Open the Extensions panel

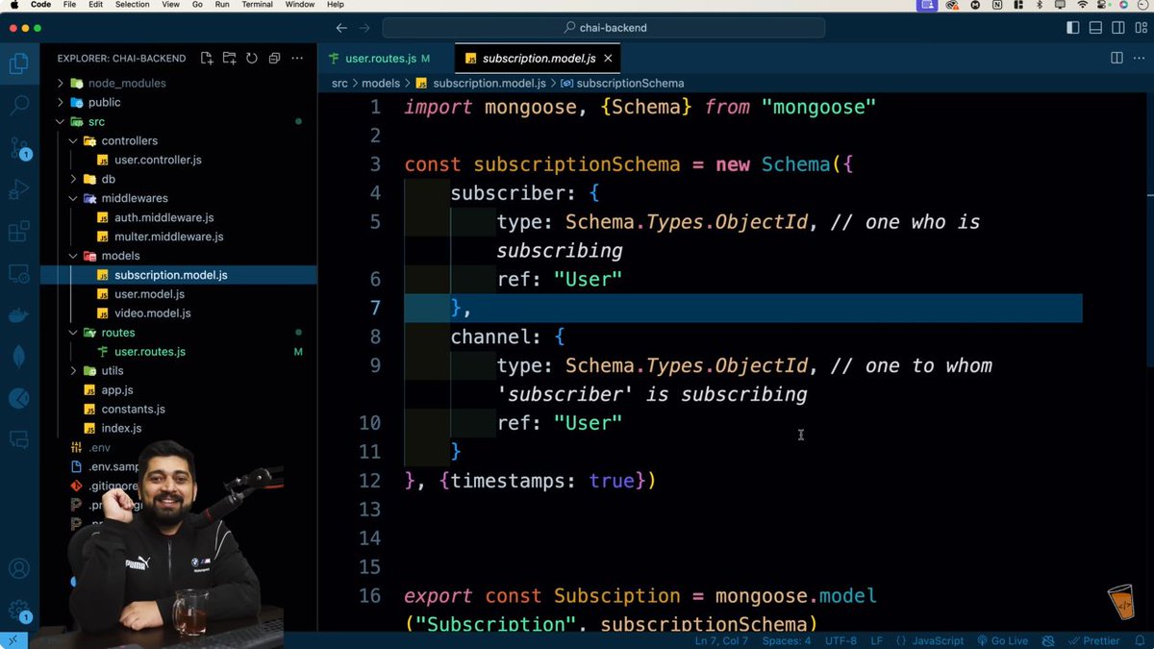(21, 231)
